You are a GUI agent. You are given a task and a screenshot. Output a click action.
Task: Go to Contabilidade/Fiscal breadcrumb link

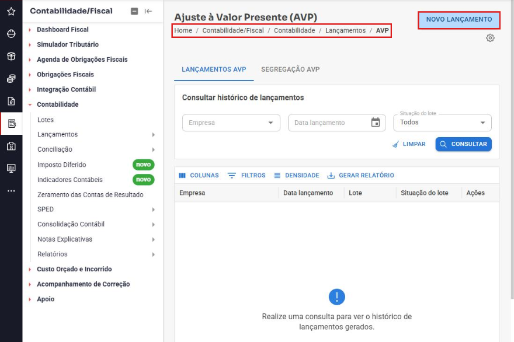click(x=232, y=30)
